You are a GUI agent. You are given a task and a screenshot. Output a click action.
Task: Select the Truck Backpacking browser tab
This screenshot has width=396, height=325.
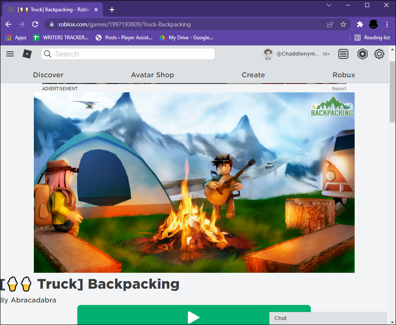(x=53, y=10)
